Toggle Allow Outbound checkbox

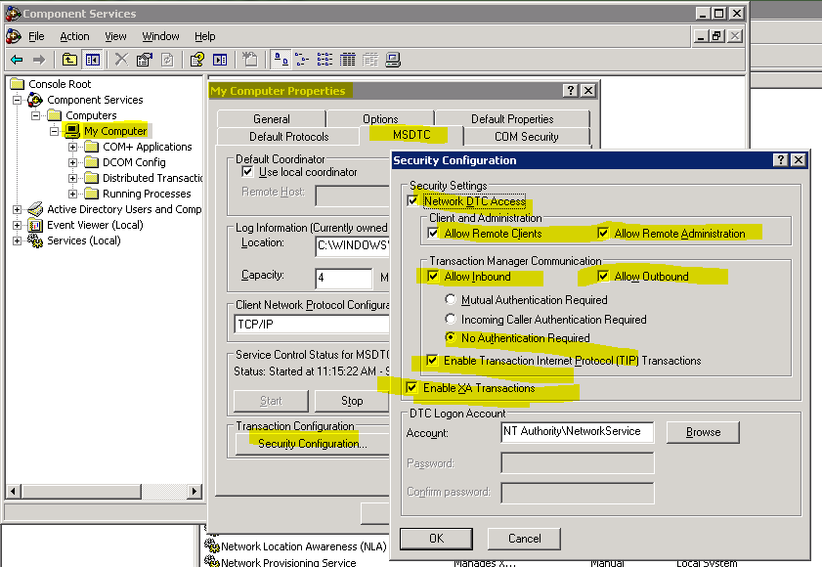pos(603,276)
